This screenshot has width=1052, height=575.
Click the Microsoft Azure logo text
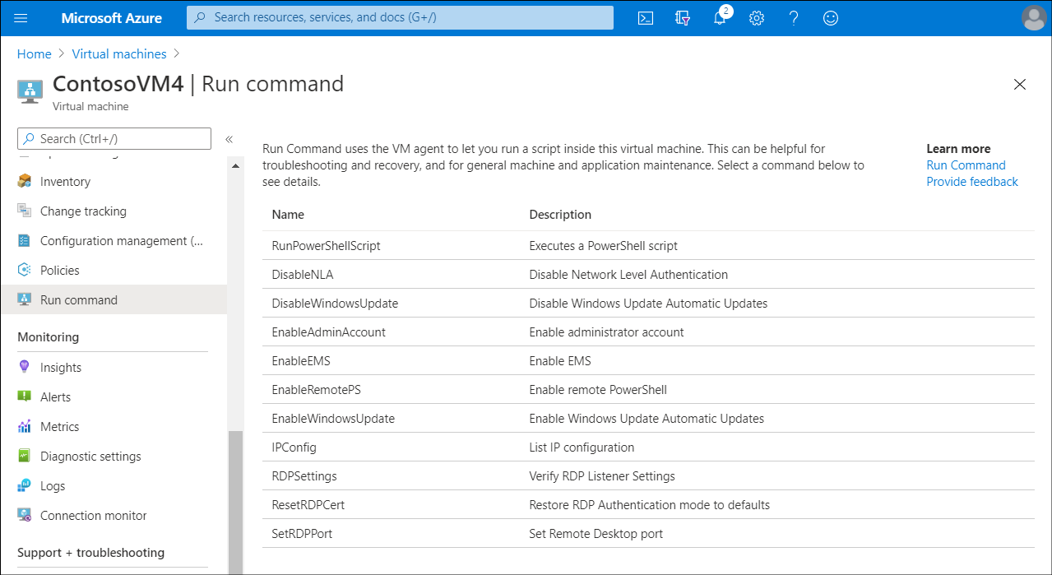pyautogui.click(x=112, y=18)
